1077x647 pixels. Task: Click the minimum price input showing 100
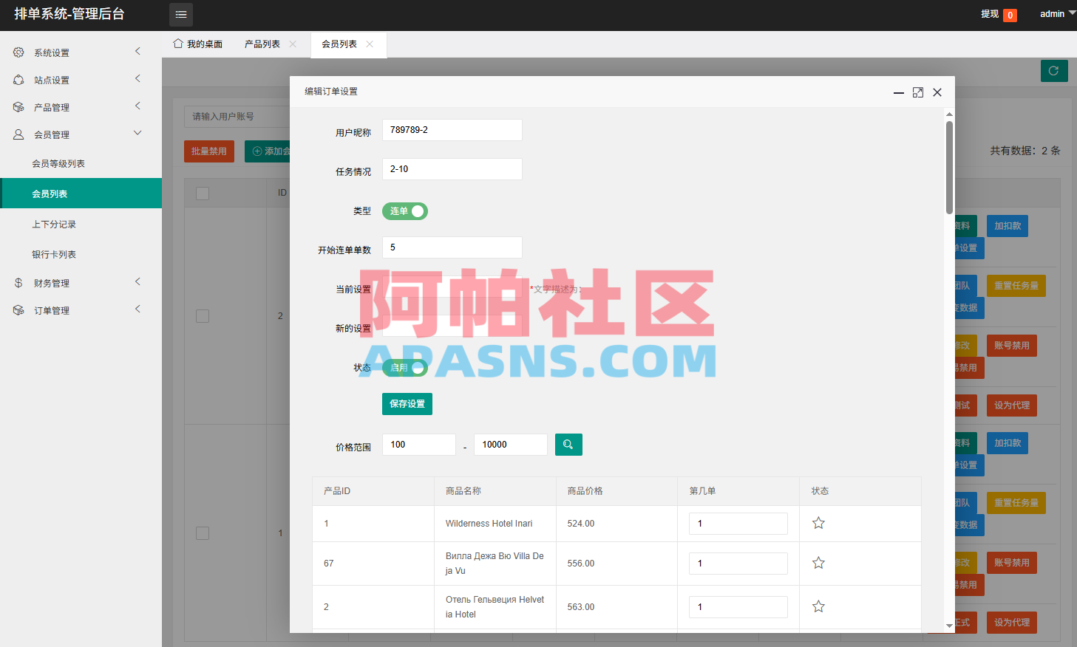coord(419,445)
